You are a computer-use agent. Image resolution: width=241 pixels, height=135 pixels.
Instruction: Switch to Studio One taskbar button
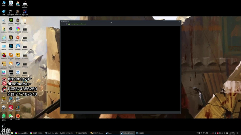click(52, 133)
